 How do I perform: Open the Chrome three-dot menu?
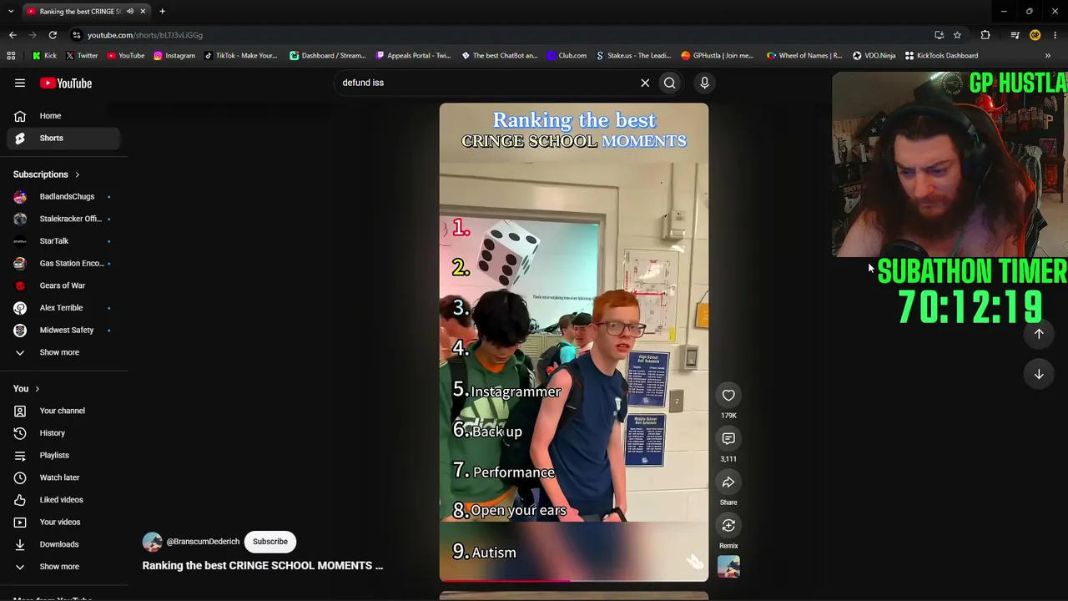coord(1055,35)
